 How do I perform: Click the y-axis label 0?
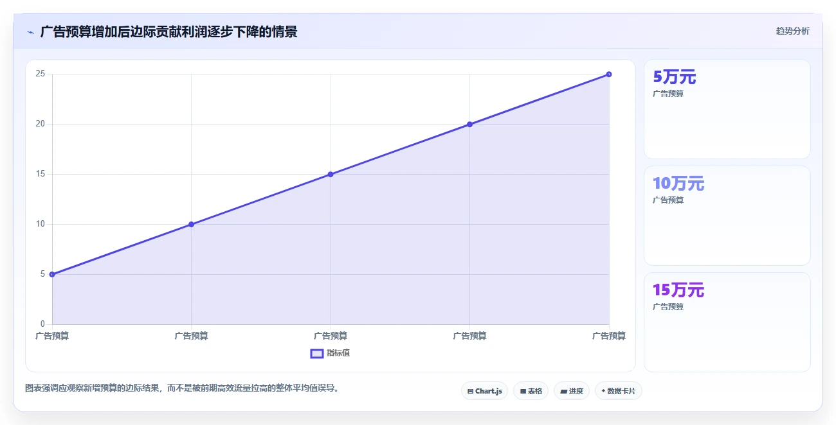43,324
